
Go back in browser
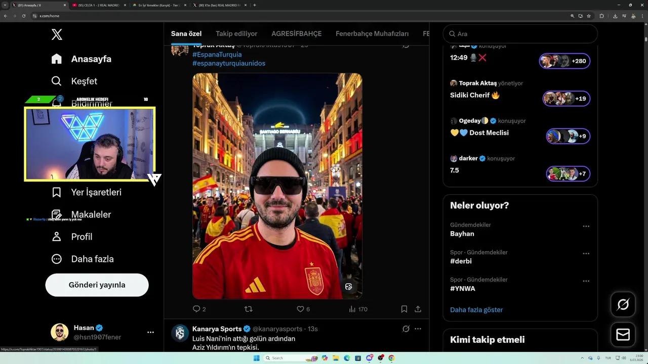click(x=6, y=16)
